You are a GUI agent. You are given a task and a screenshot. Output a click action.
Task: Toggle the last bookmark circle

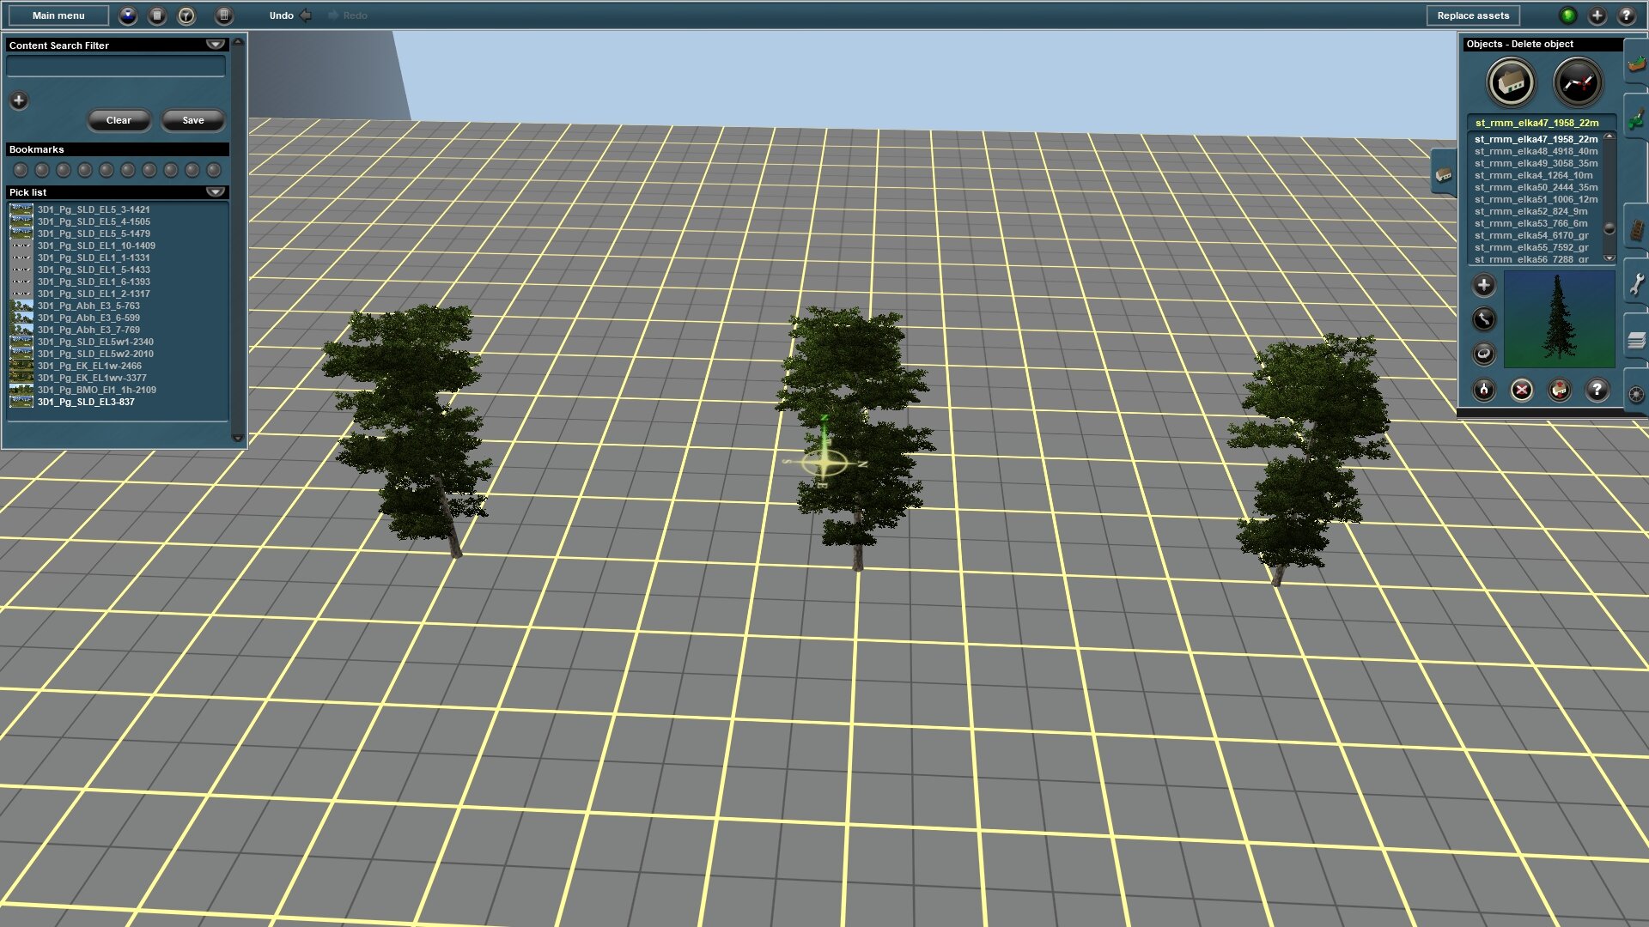pyautogui.click(x=214, y=170)
